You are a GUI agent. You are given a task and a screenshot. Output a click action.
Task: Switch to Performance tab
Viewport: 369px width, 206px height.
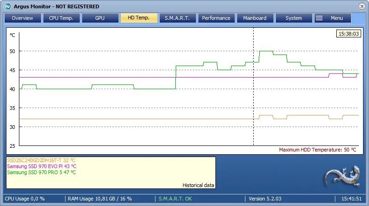pos(216,18)
